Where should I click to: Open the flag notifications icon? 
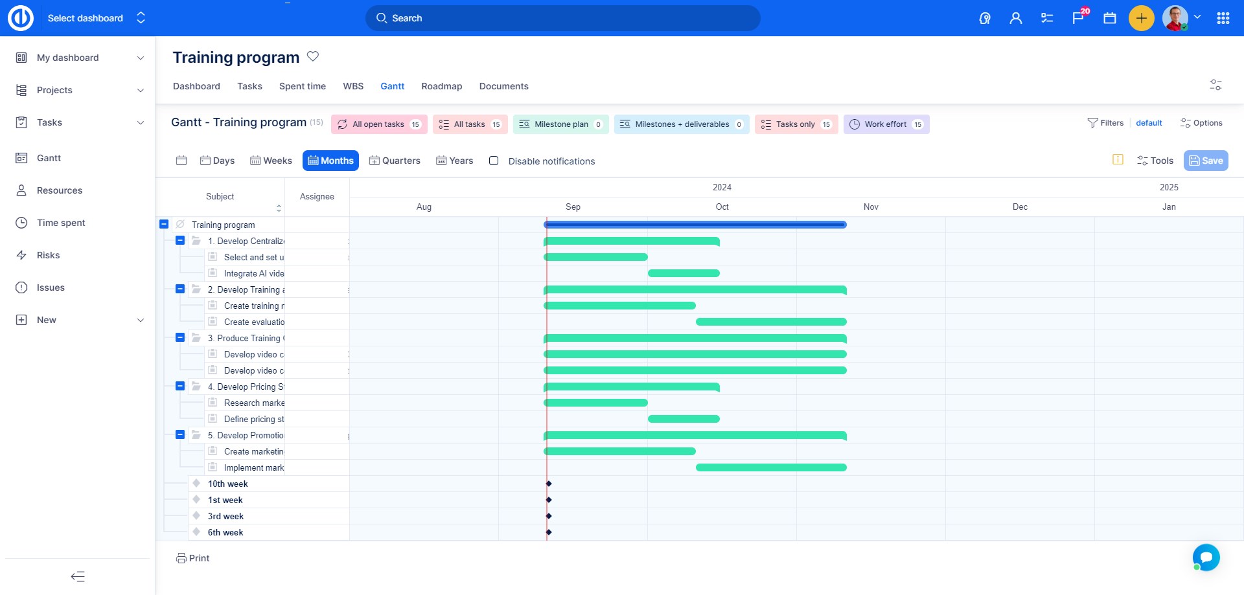coord(1079,18)
